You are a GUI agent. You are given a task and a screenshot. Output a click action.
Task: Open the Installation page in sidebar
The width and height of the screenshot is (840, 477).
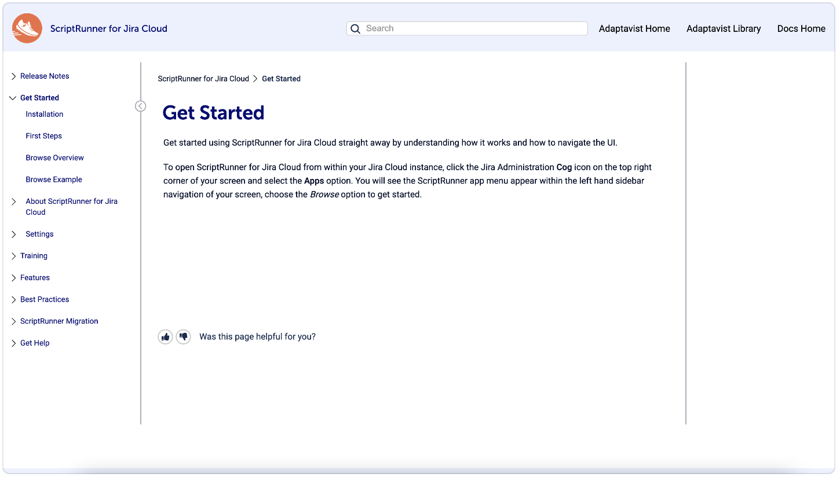tap(45, 114)
